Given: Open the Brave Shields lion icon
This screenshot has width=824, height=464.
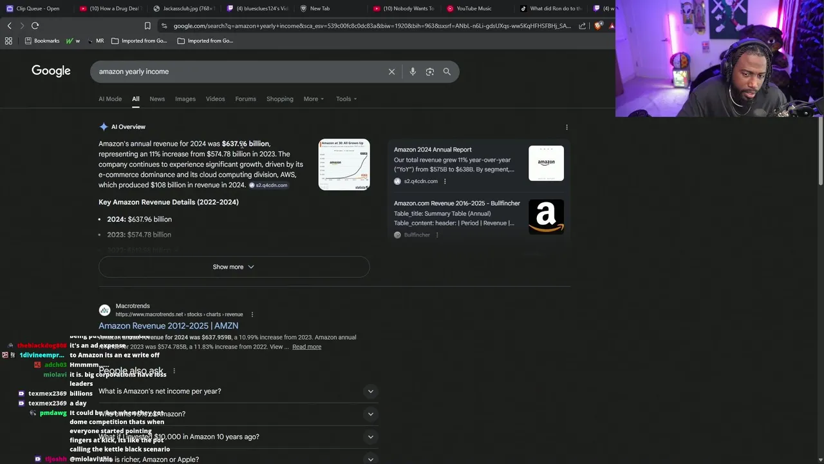Looking at the screenshot, I should click(598, 26).
